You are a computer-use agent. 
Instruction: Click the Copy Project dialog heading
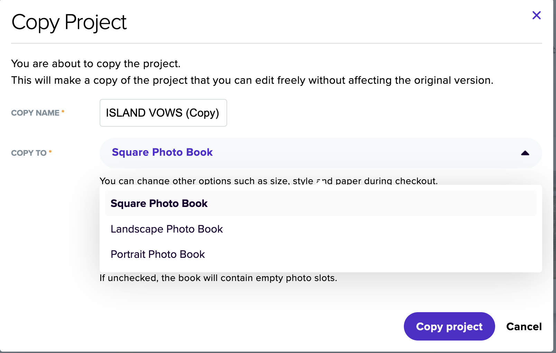tap(69, 23)
